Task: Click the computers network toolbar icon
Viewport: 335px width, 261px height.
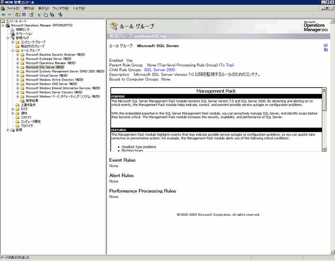Action: [x=52, y=15]
